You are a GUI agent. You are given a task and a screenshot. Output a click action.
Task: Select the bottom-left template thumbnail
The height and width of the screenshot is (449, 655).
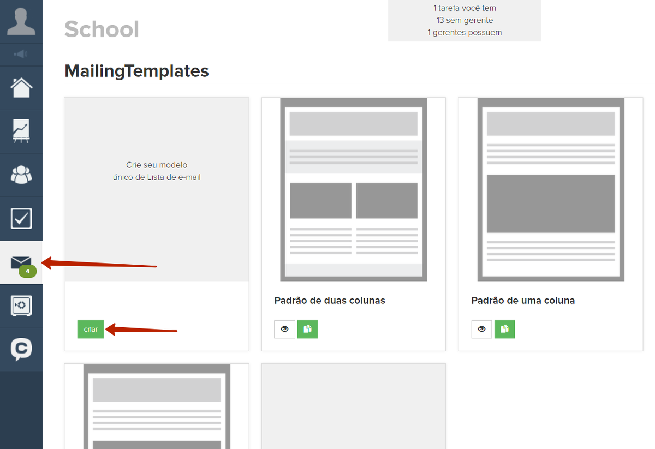coord(157,406)
